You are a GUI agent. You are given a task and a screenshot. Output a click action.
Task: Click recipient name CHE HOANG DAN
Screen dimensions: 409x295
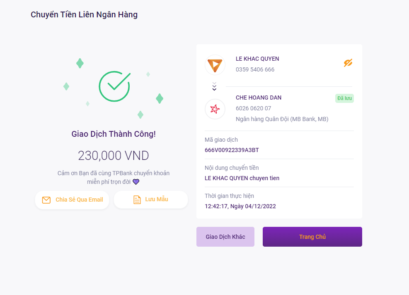coord(259,98)
